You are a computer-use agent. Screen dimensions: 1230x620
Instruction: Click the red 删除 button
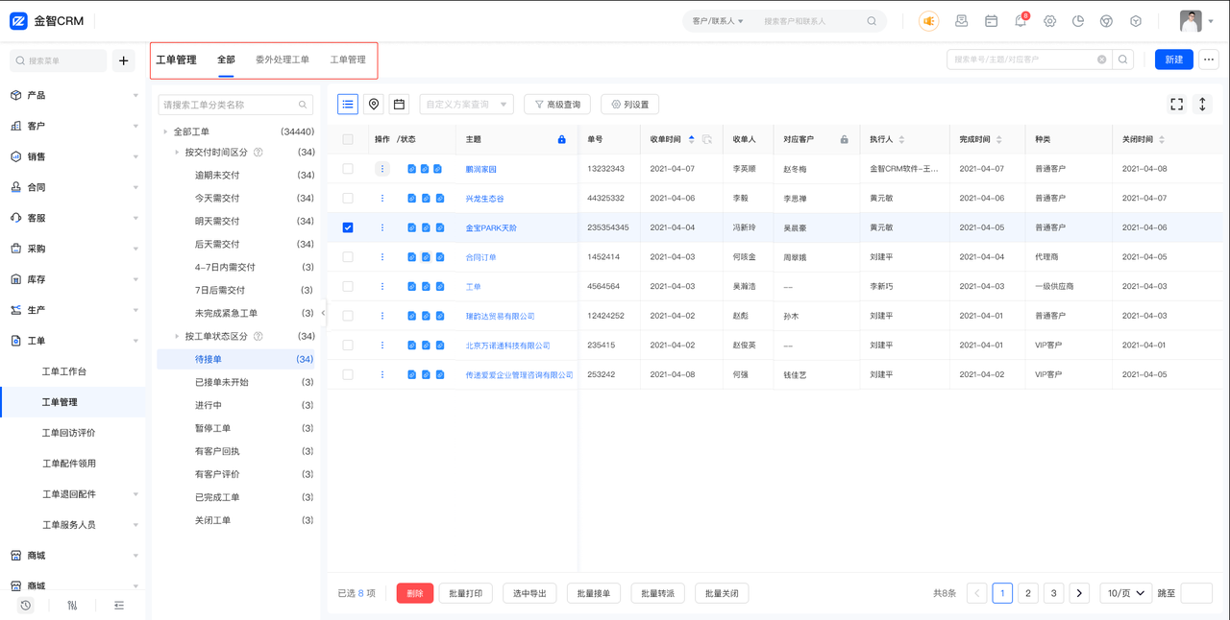coord(415,593)
